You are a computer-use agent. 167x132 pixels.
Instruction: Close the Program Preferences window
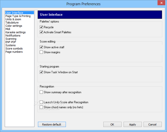click(161, 3)
